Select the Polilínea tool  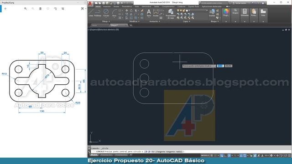pos(98,13)
